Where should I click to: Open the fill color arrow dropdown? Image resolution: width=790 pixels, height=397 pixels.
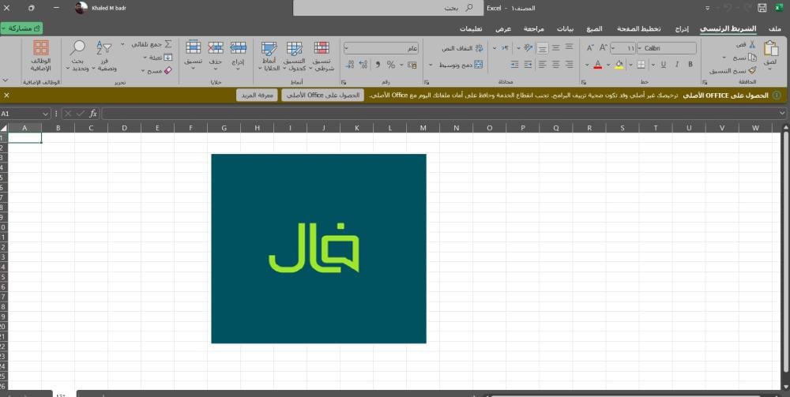click(x=608, y=65)
